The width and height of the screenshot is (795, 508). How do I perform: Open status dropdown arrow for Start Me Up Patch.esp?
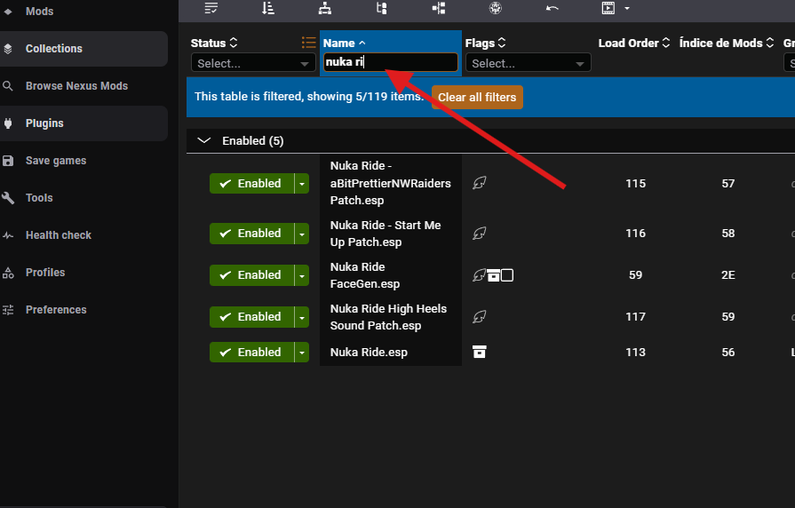coord(302,234)
